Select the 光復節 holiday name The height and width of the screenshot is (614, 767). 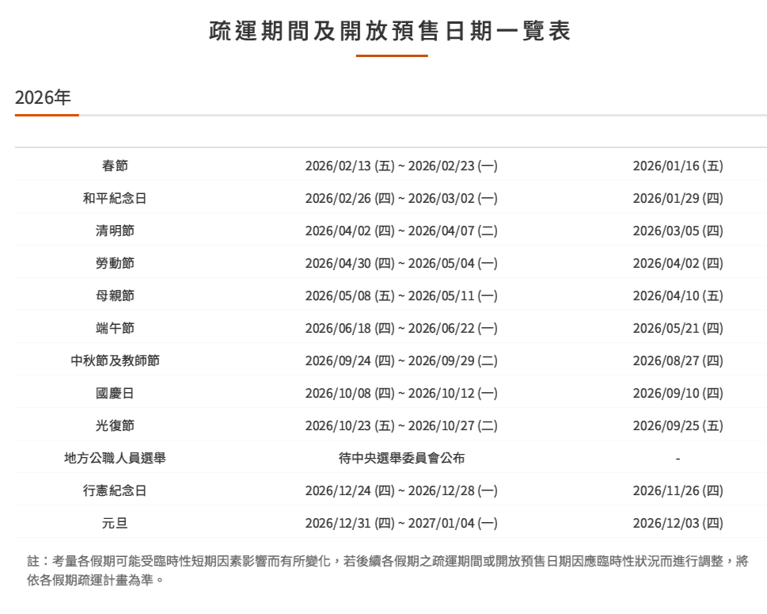[115, 426]
